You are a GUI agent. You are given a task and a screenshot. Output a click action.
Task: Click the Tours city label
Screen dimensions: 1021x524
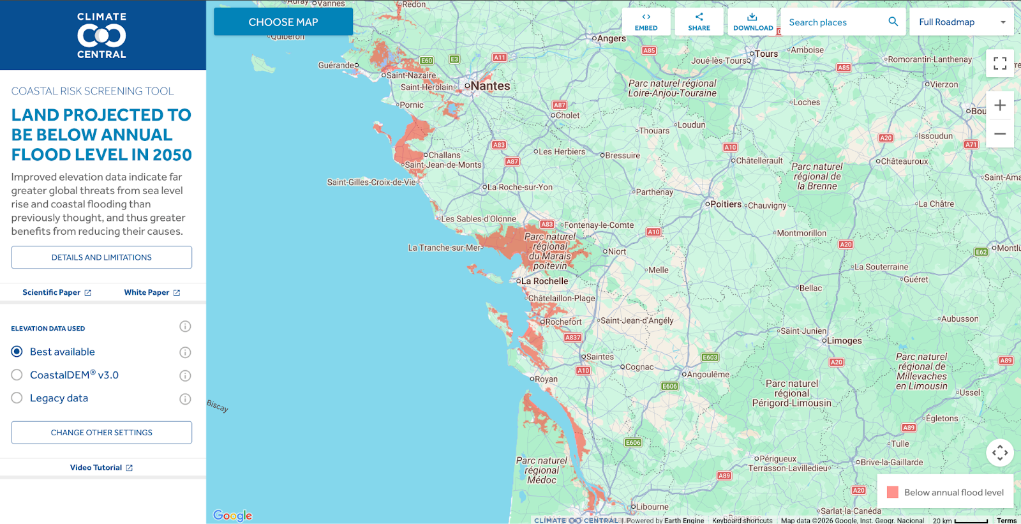[766, 54]
